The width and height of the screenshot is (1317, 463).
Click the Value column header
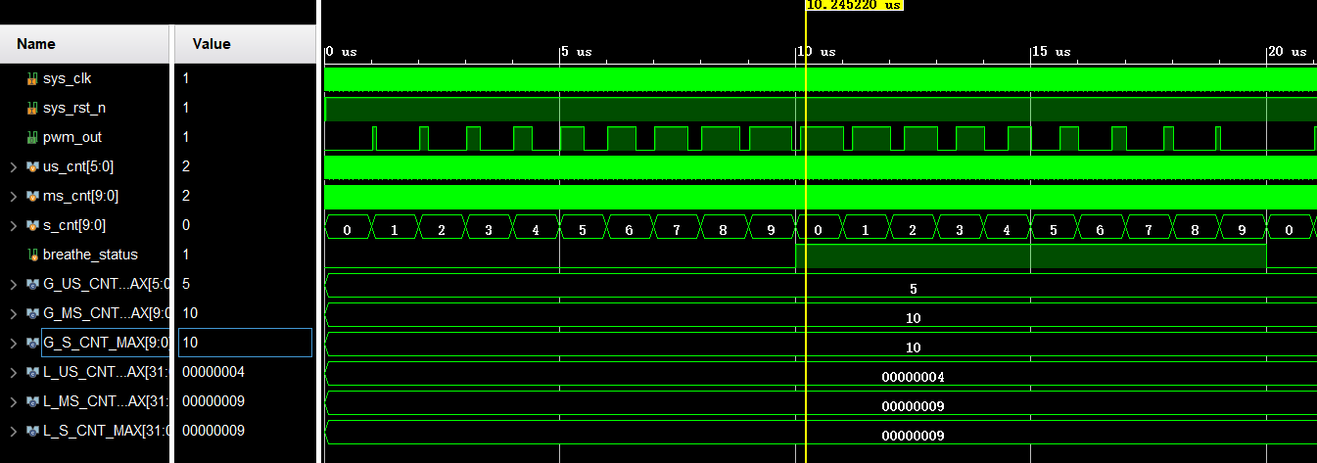click(212, 43)
